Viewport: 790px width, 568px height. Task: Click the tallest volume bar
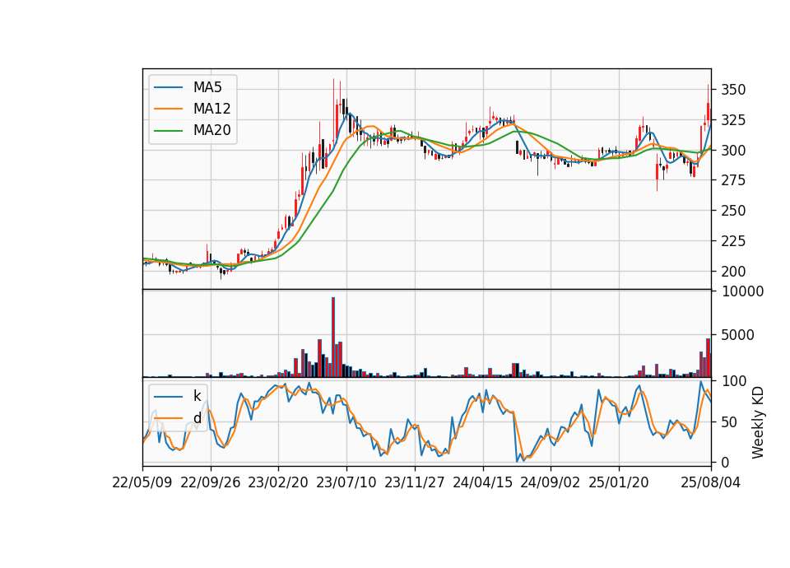[x=333, y=338]
